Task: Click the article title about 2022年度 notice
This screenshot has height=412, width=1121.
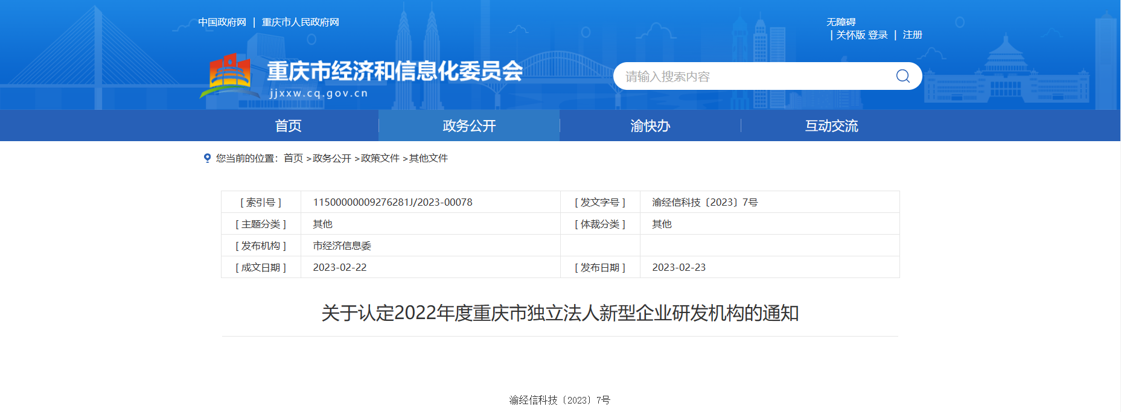Action: (560, 313)
